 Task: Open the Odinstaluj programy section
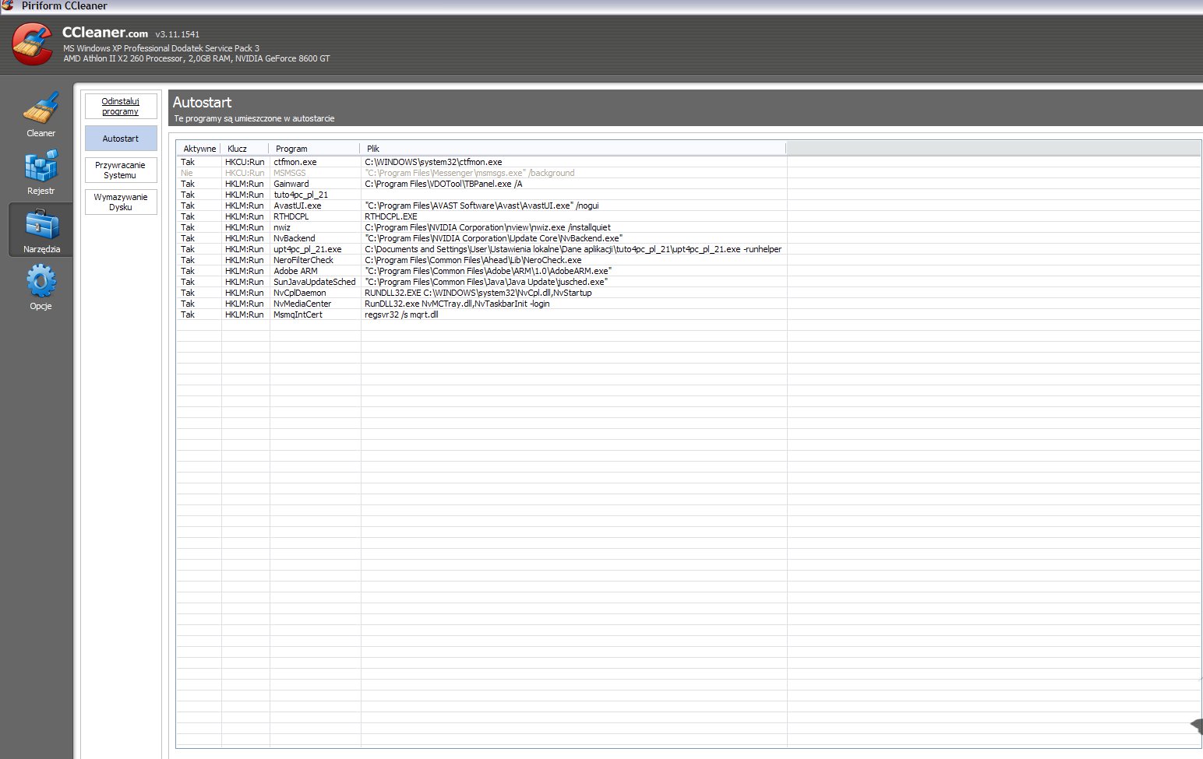(x=121, y=107)
